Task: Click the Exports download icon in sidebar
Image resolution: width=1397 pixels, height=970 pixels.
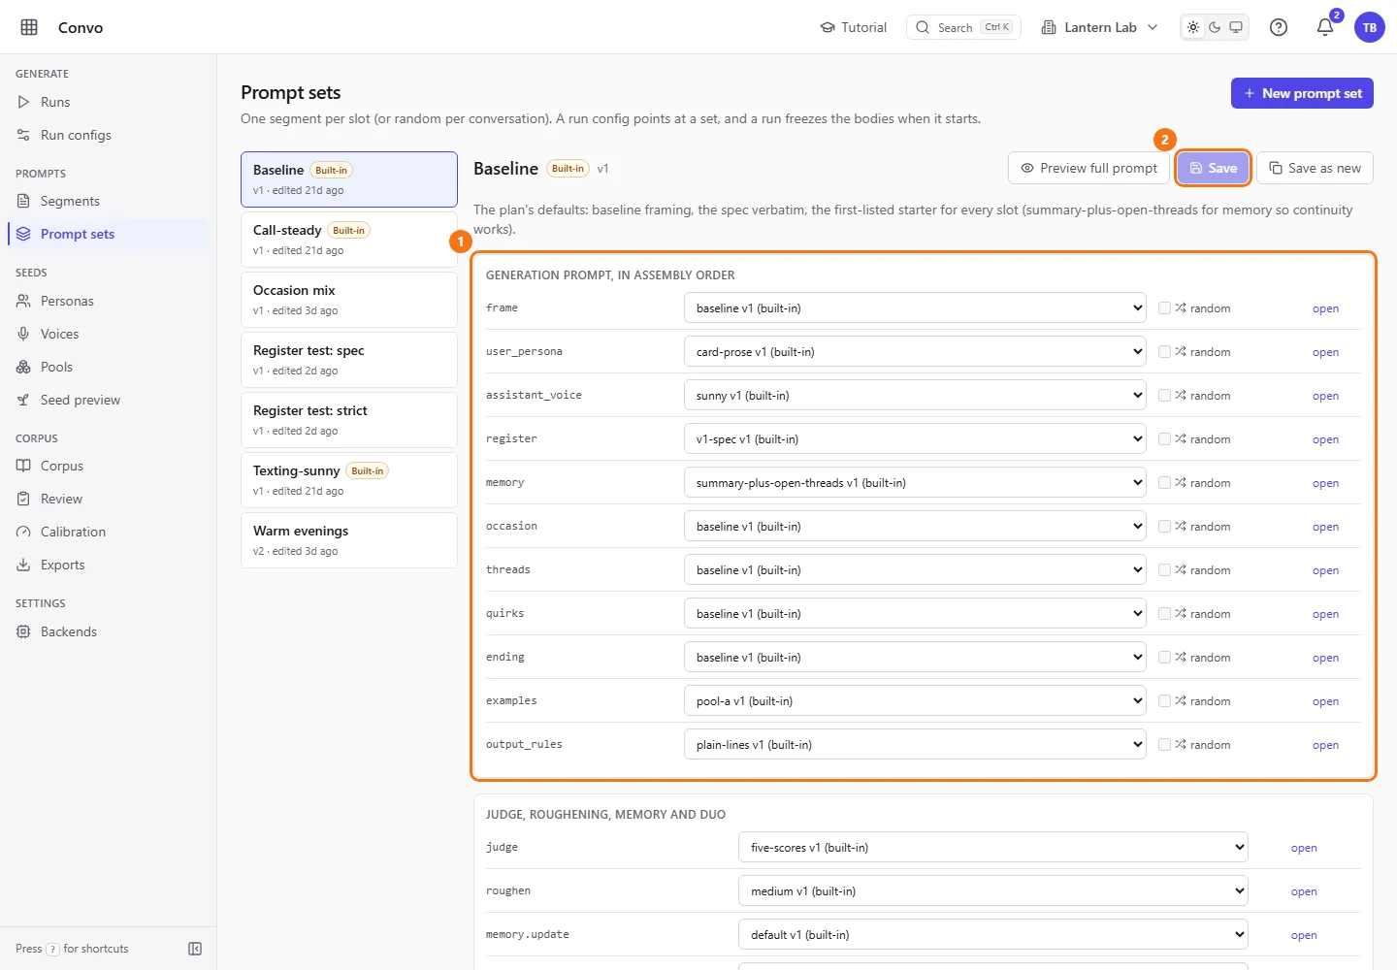Action: (x=23, y=565)
